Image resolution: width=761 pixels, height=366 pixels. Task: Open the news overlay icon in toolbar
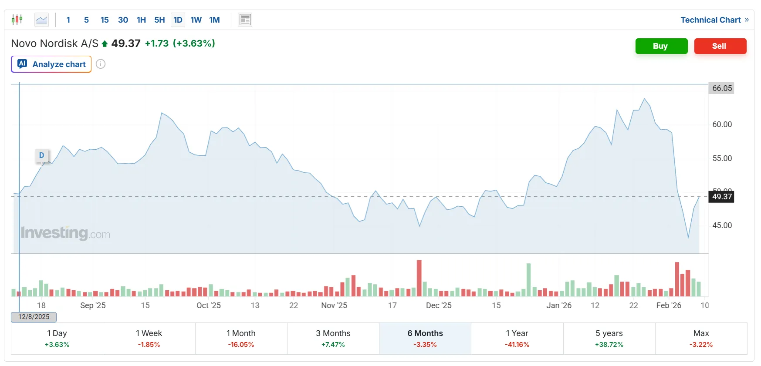point(245,20)
